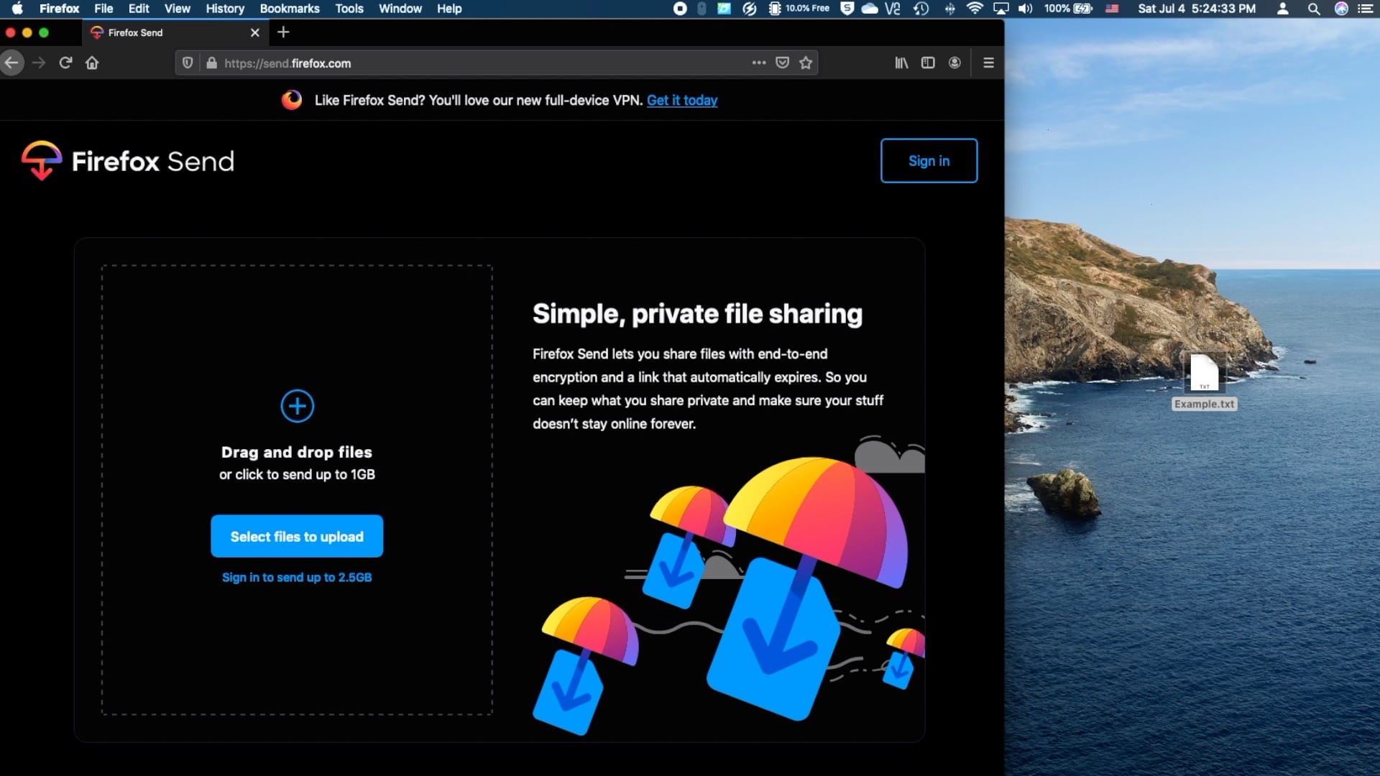Click Sign in to send up to 2.5GB

297,577
